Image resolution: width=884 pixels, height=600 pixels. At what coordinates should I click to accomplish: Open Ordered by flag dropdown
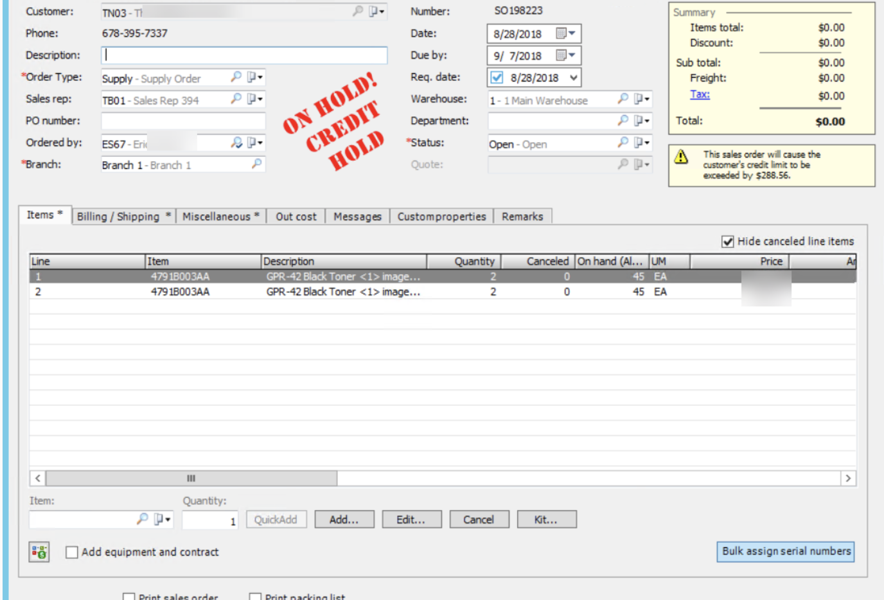coord(255,143)
